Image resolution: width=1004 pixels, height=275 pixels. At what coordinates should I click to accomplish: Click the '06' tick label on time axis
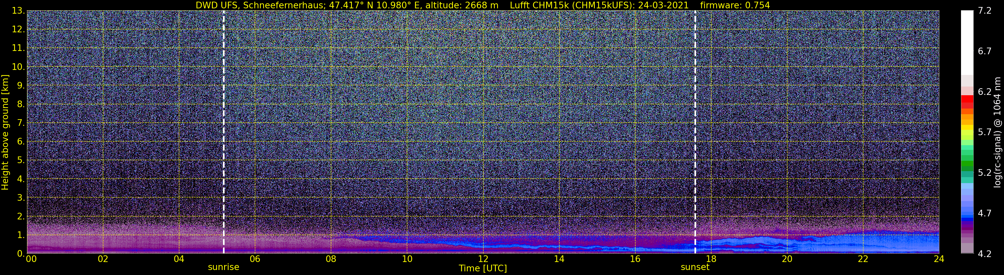[255, 259]
